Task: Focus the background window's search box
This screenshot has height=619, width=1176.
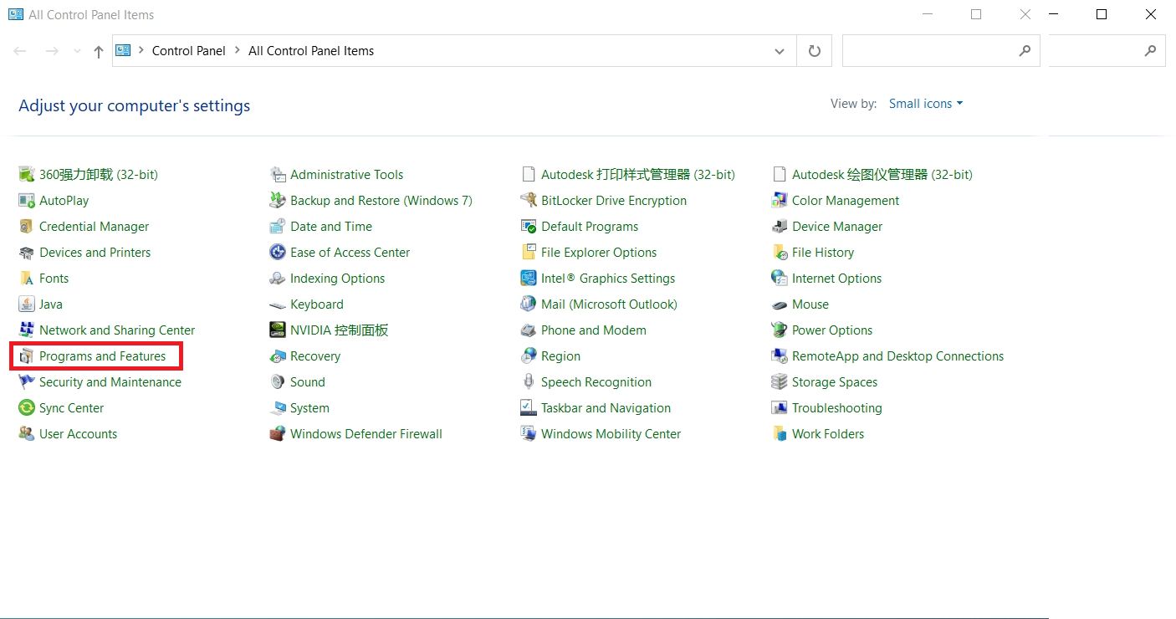Action: [1107, 51]
